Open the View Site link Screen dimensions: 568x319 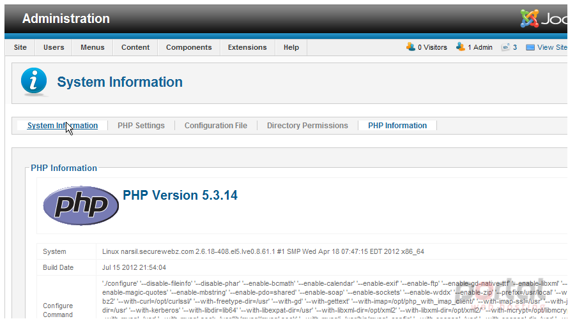tap(552, 47)
